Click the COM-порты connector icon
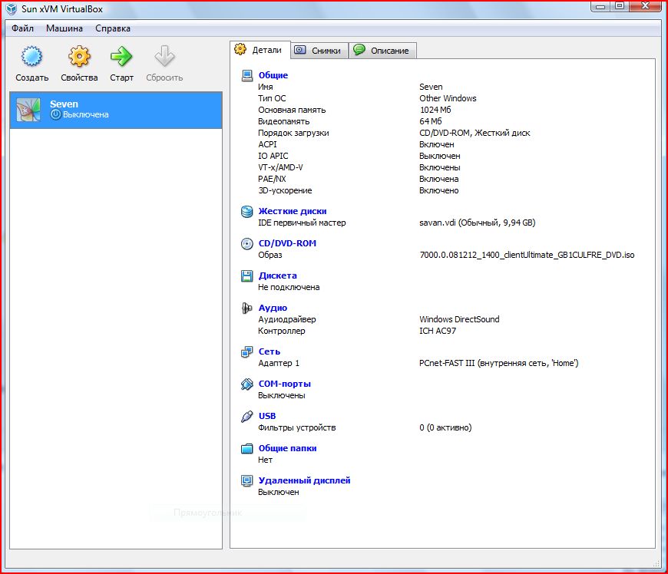The image size is (668, 574). tap(247, 384)
